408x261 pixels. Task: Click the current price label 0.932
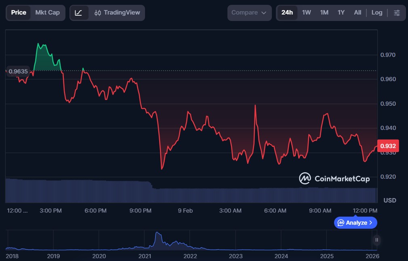coord(388,146)
